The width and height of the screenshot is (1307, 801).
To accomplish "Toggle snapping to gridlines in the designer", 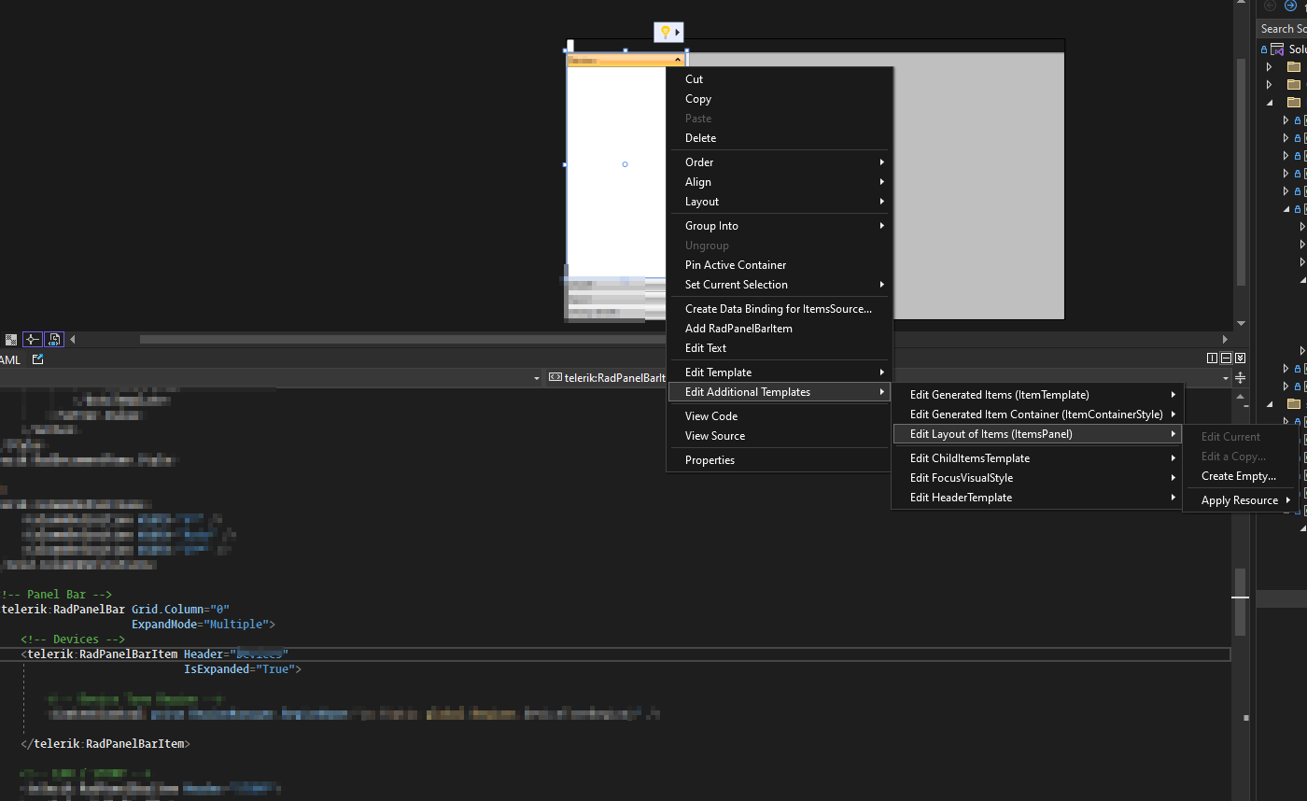I will tap(32, 339).
